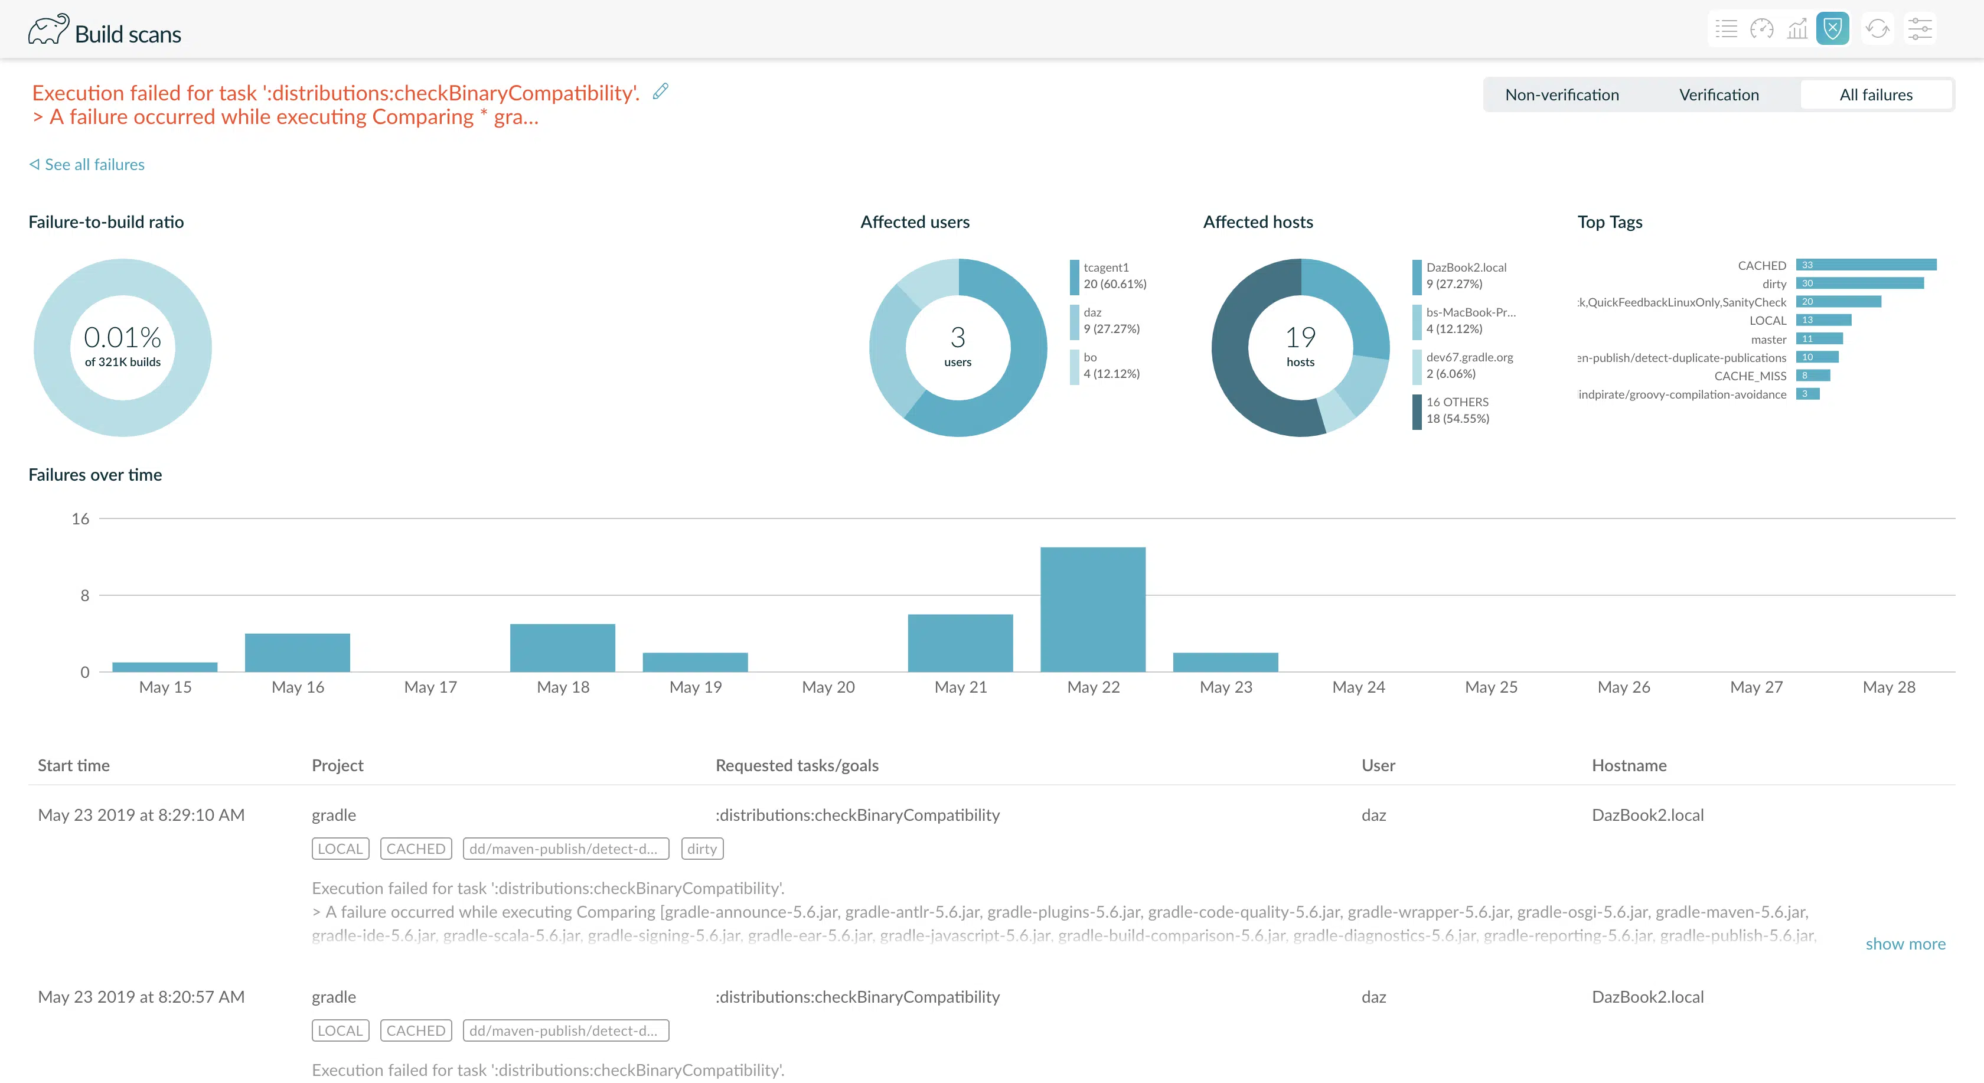This screenshot has width=1984, height=1083.
Task: Click the Gradle elephant logo
Action: [x=48, y=30]
